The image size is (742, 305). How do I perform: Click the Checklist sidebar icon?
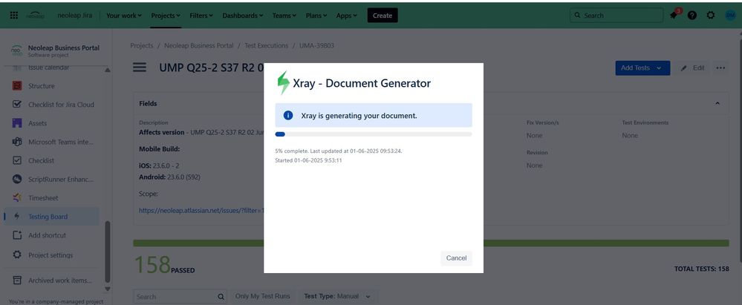pos(17,161)
